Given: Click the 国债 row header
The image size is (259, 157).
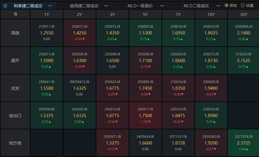Looking at the screenshot, I should (x=15, y=33).
